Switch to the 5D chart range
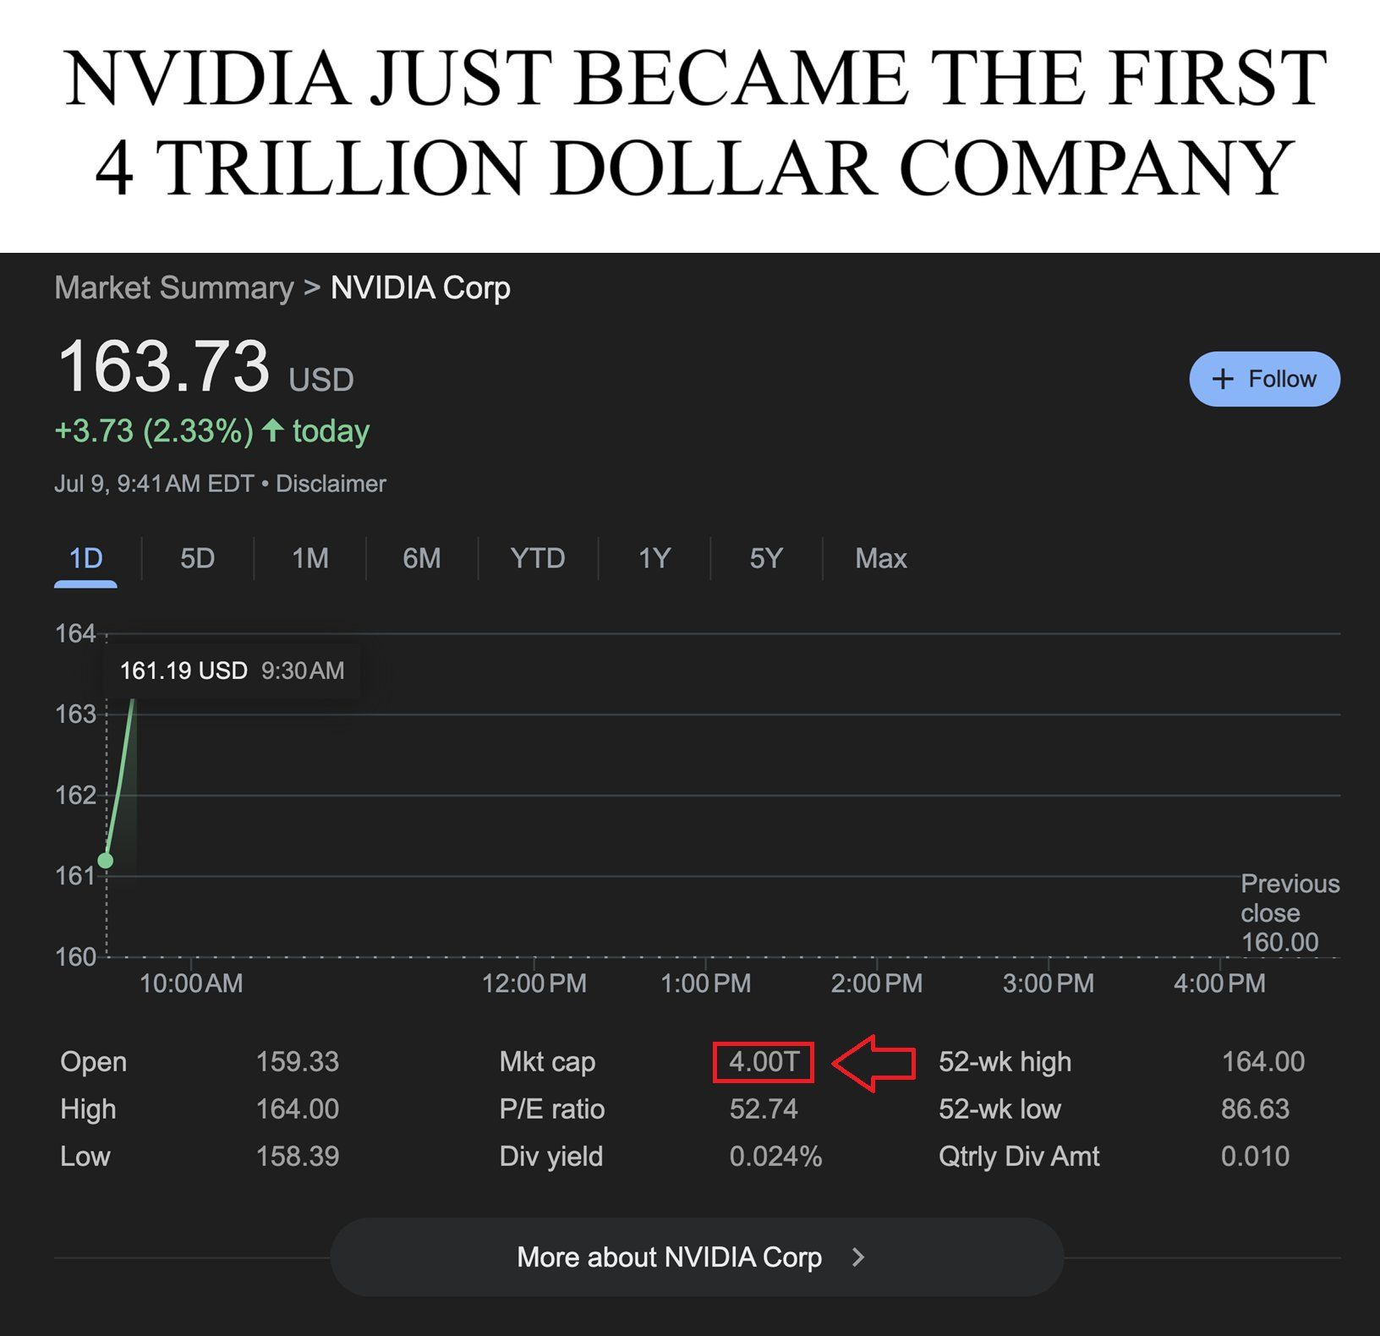The image size is (1380, 1336). [x=197, y=559]
